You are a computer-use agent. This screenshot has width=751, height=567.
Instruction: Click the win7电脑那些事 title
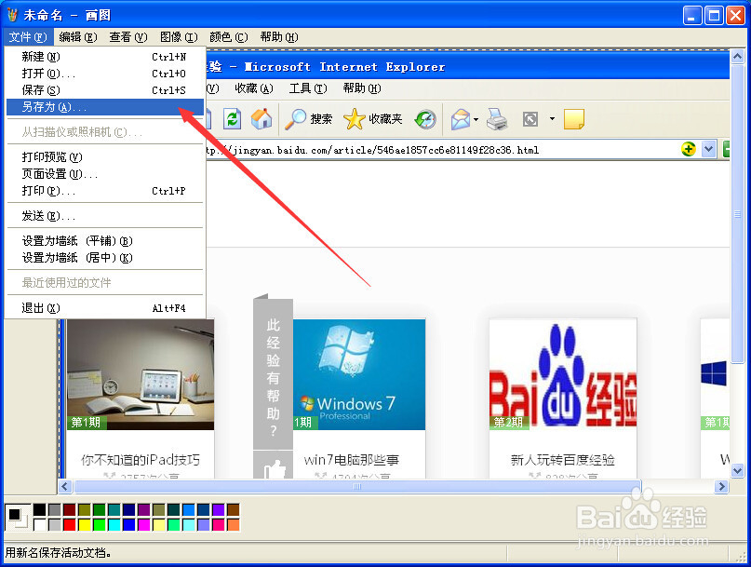pyautogui.click(x=351, y=460)
